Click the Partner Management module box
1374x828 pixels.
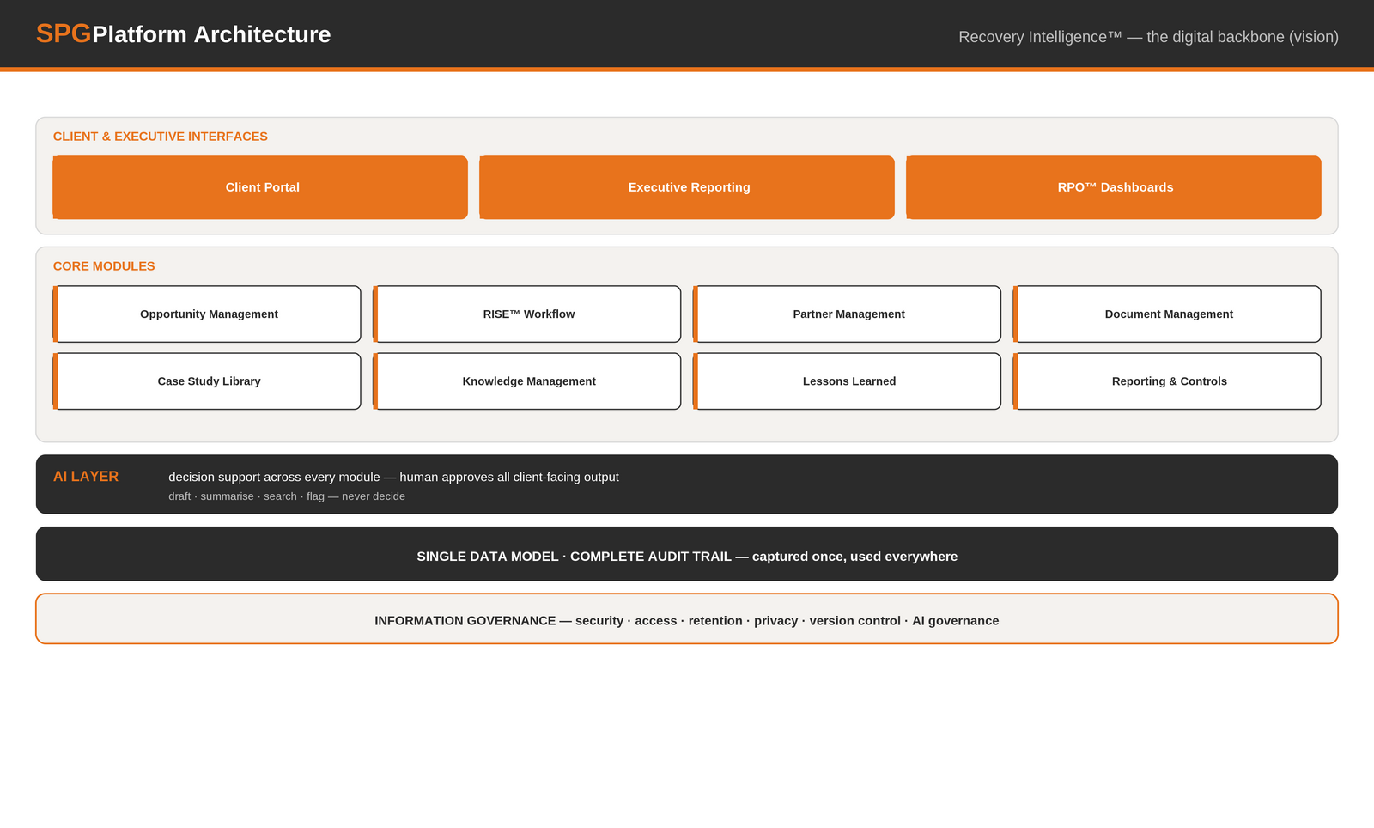tap(847, 314)
